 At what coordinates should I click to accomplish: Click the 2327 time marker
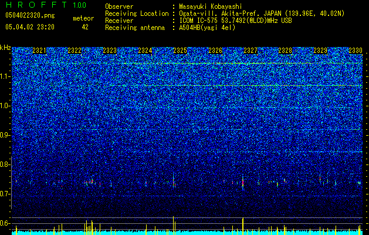[x=250, y=51]
